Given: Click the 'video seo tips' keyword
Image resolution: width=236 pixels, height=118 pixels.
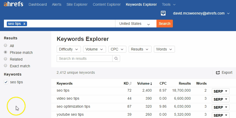Looking at the screenshot, I should tap(68, 99).
